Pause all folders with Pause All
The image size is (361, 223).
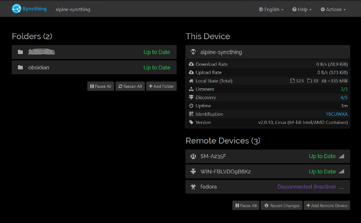tap(101, 86)
